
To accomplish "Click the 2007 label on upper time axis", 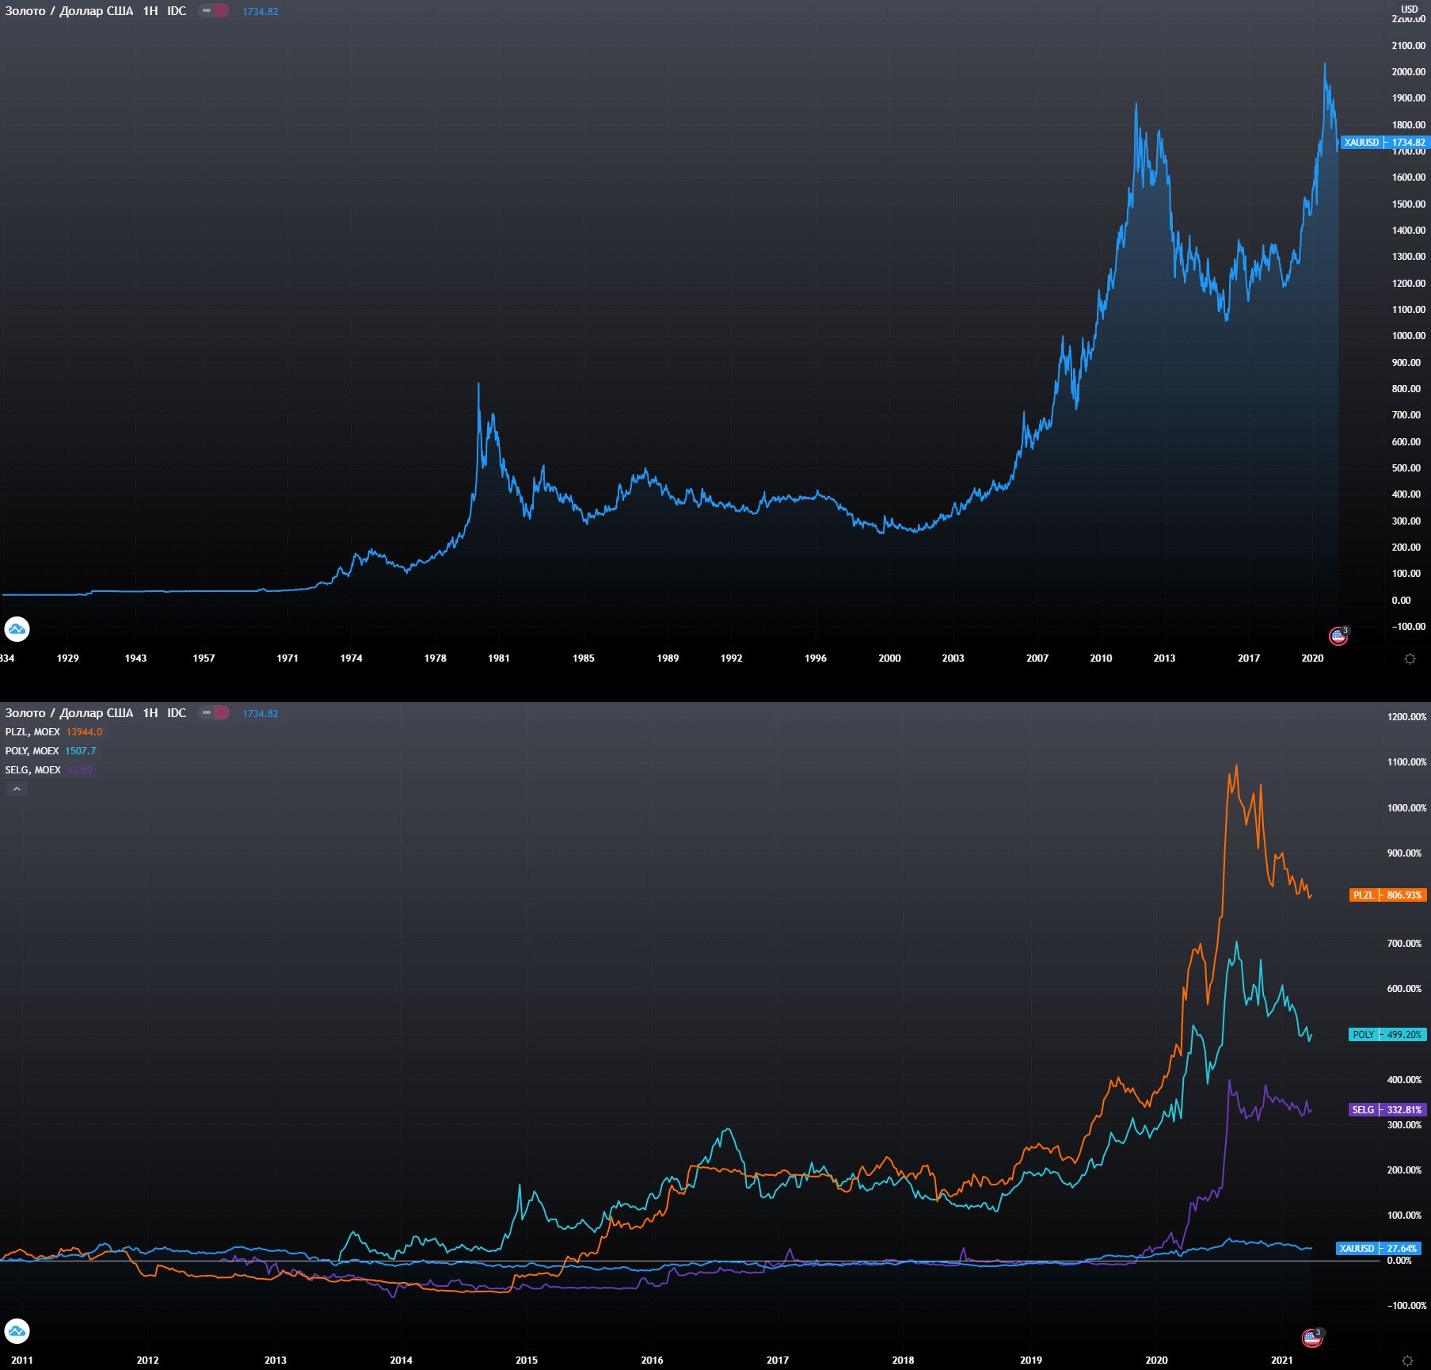I will coord(1037,658).
